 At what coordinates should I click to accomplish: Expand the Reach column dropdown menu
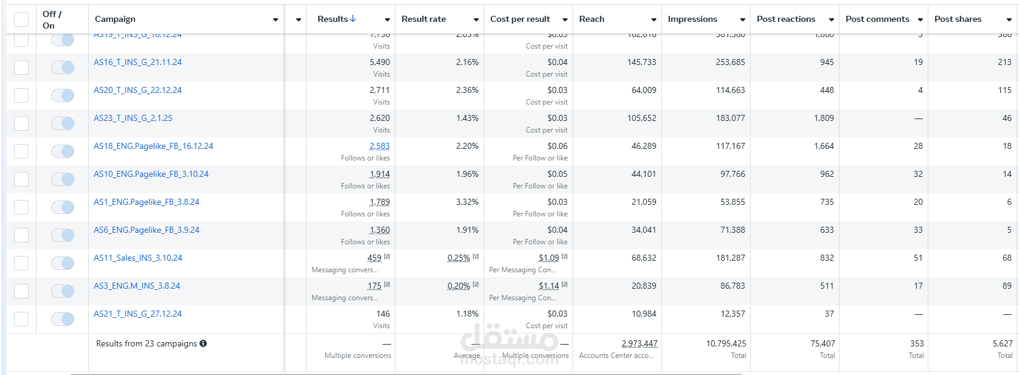point(654,19)
